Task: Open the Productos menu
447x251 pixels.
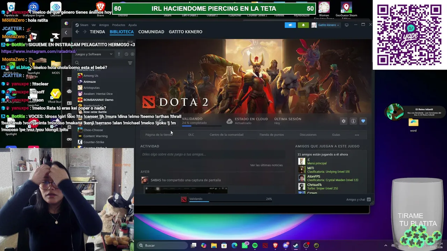Action: click(x=118, y=25)
